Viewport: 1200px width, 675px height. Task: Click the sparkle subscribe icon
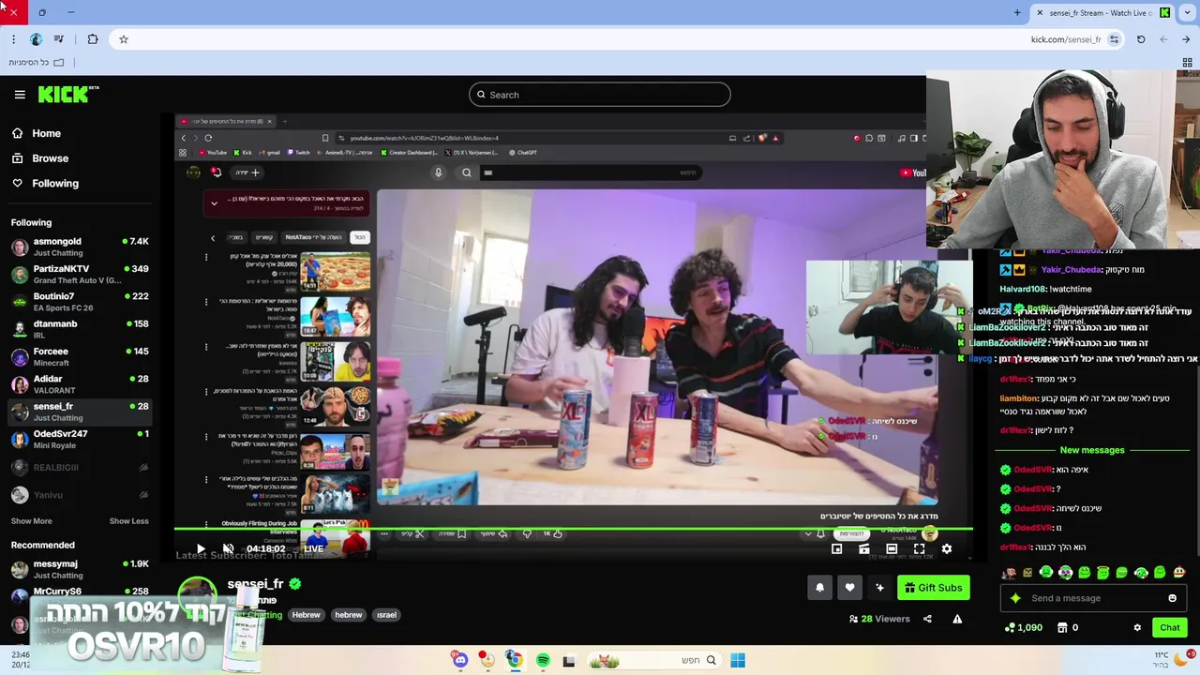click(x=879, y=588)
